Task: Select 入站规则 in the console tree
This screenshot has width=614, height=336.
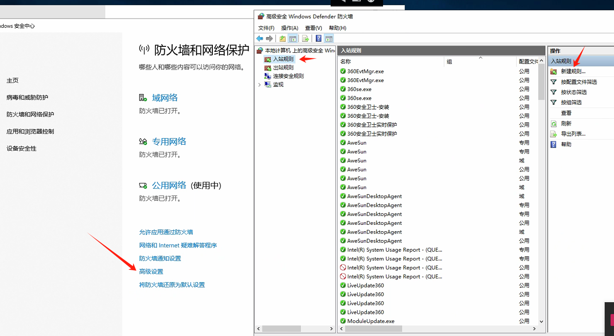Action: tap(283, 59)
